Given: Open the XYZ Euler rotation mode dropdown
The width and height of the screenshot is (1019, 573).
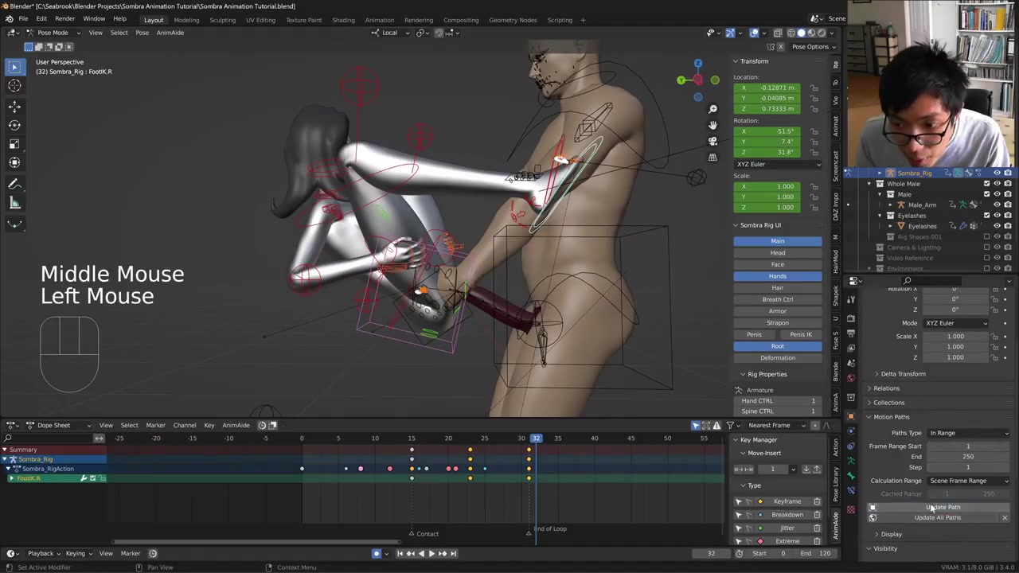Looking at the screenshot, I should click(777, 164).
